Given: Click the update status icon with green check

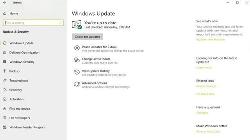Looking at the screenshot, I should pos(77,24).
